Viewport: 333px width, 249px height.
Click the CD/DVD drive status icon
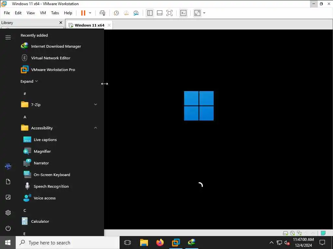[x=292, y=233]
